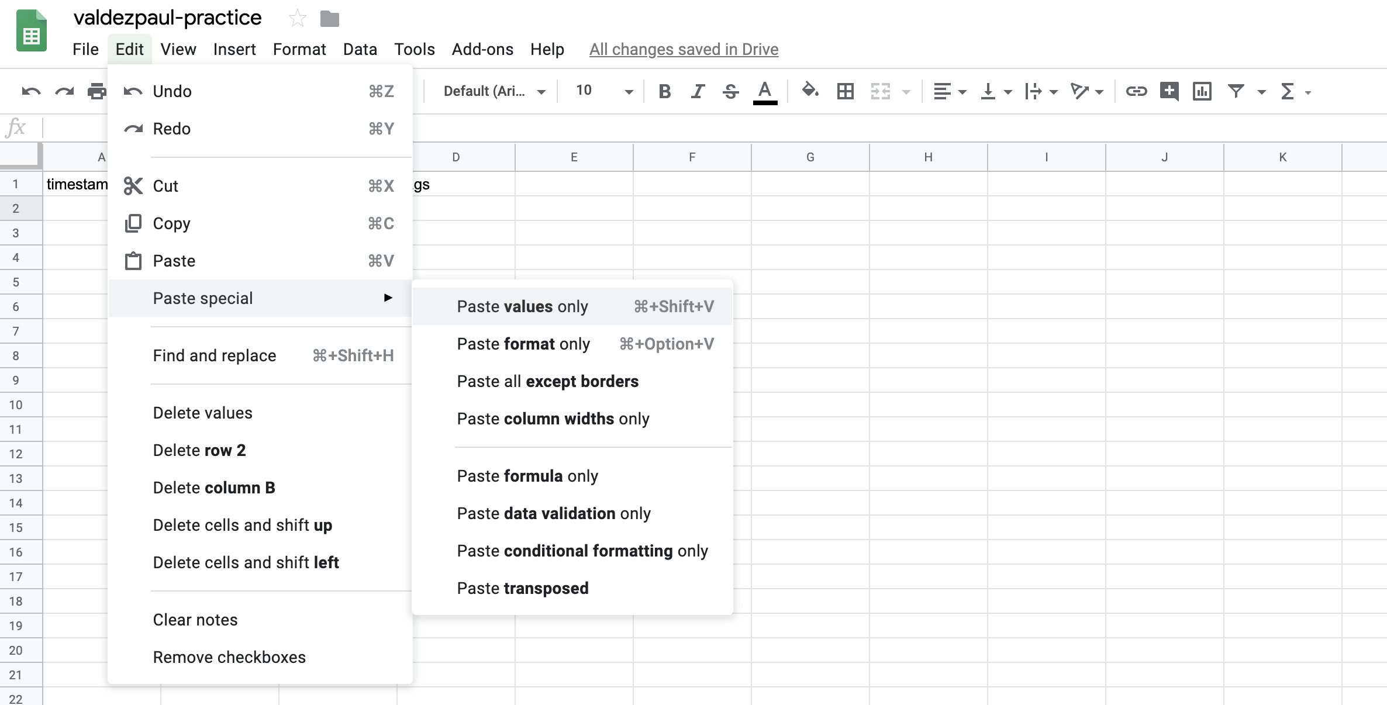1387x705 pixels.
Task: Open the text color picker
Action: 765,91
